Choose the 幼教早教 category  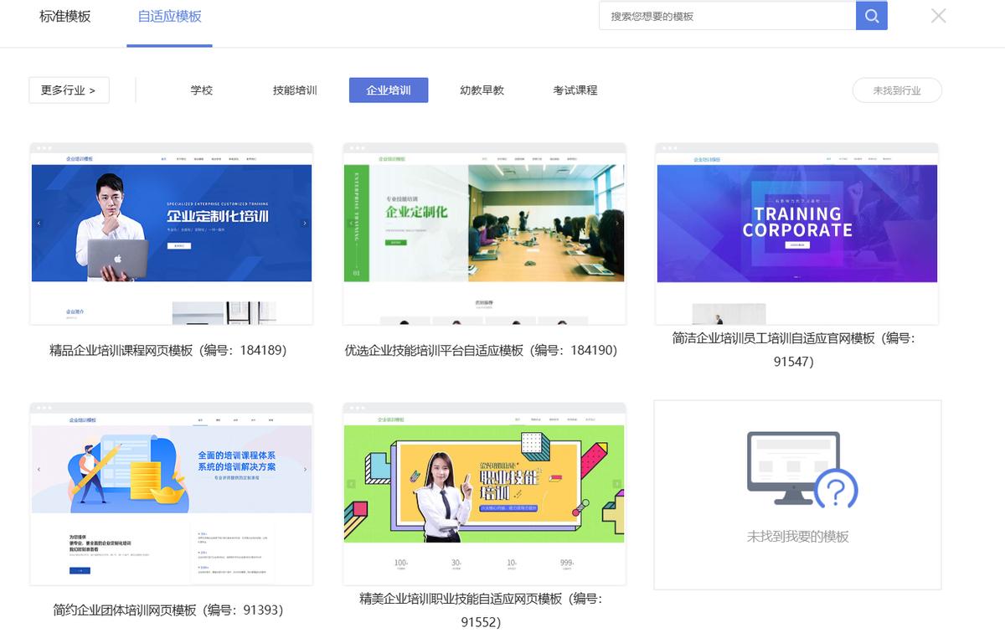point(482,90)
